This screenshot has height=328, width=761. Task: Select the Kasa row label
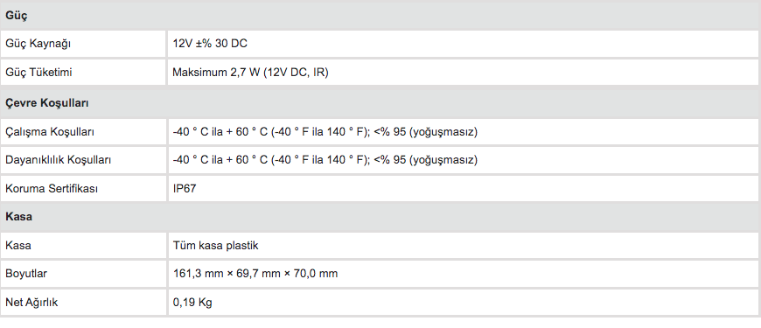(x=18, y=245)
